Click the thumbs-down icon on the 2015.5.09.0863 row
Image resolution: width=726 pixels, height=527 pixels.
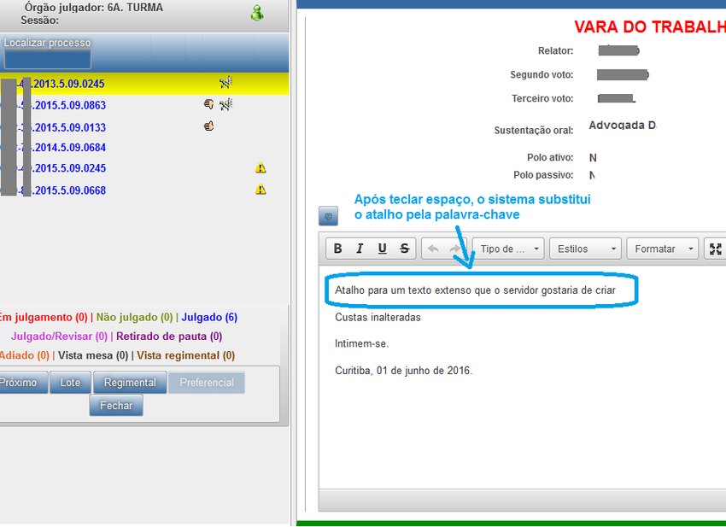(208, 104)
